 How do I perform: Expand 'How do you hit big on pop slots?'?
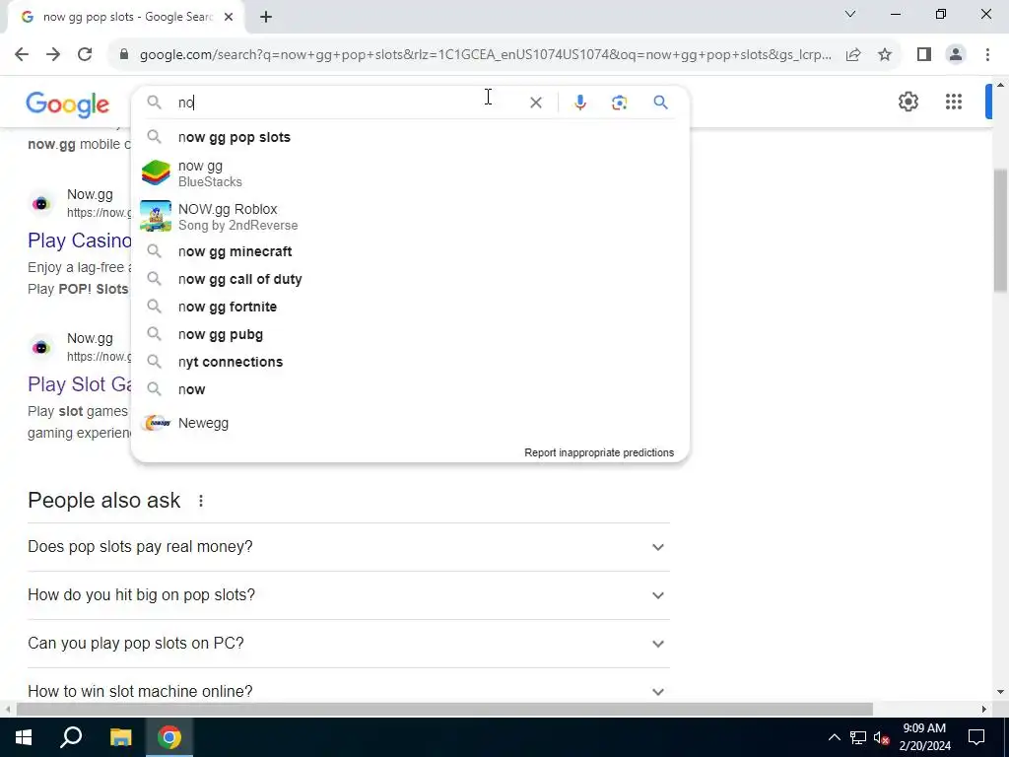point(348,594)
